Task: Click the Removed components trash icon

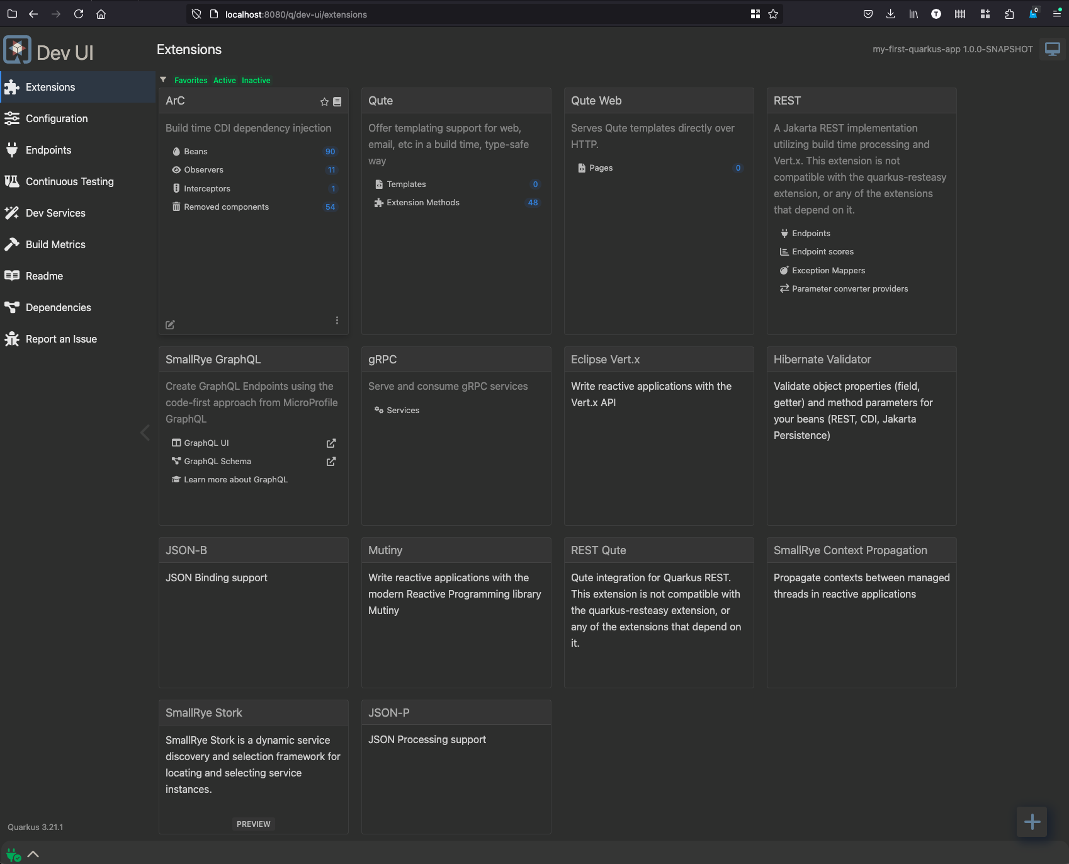Action: click(176, 207)
